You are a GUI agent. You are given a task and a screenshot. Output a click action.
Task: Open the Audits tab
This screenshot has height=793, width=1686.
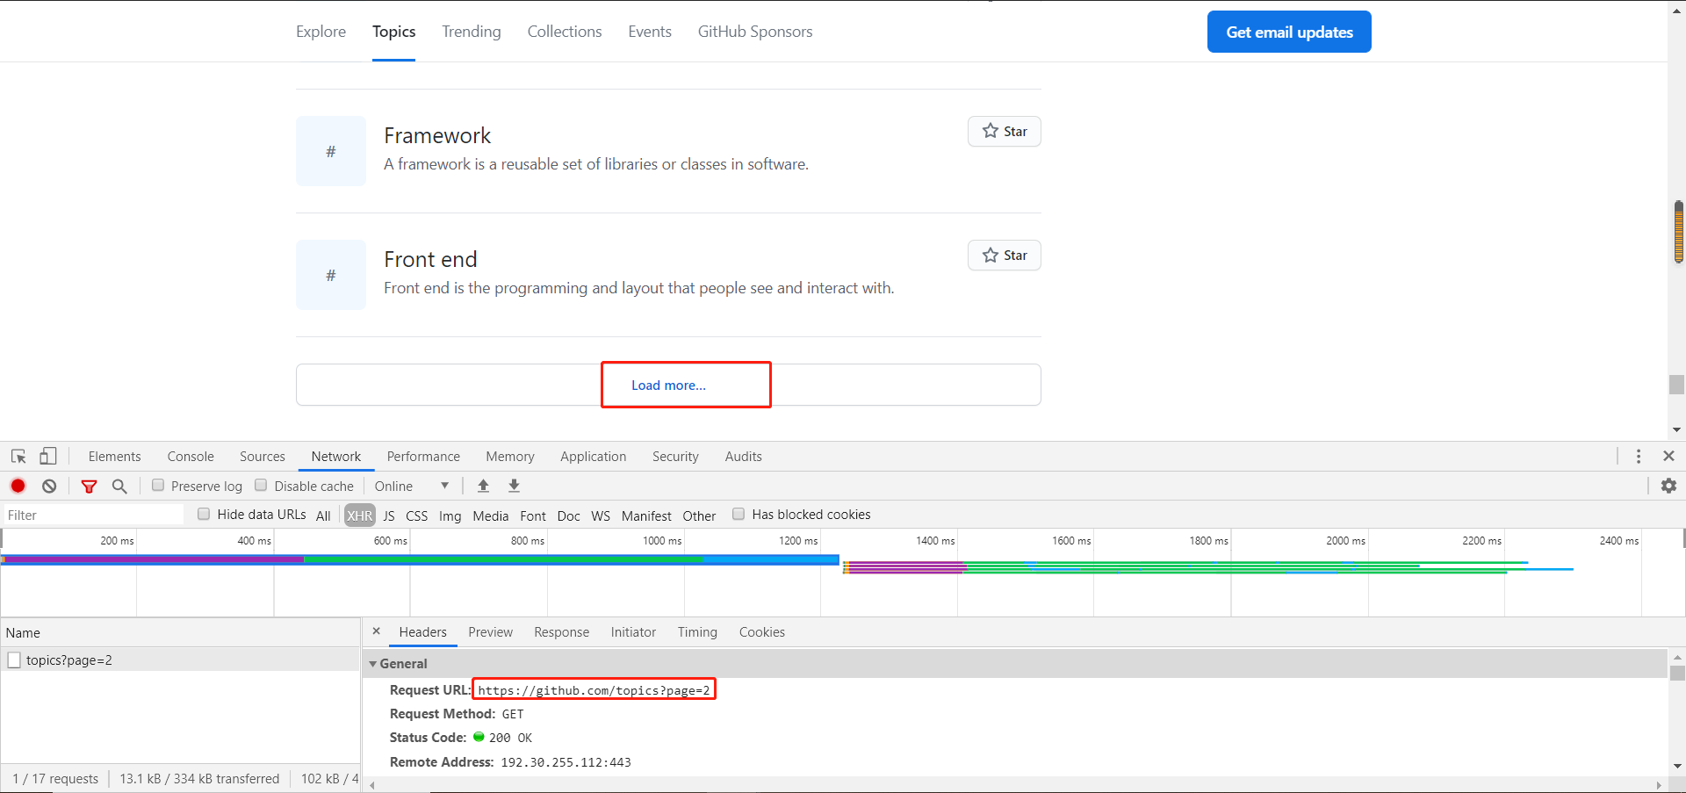(744, 457)
